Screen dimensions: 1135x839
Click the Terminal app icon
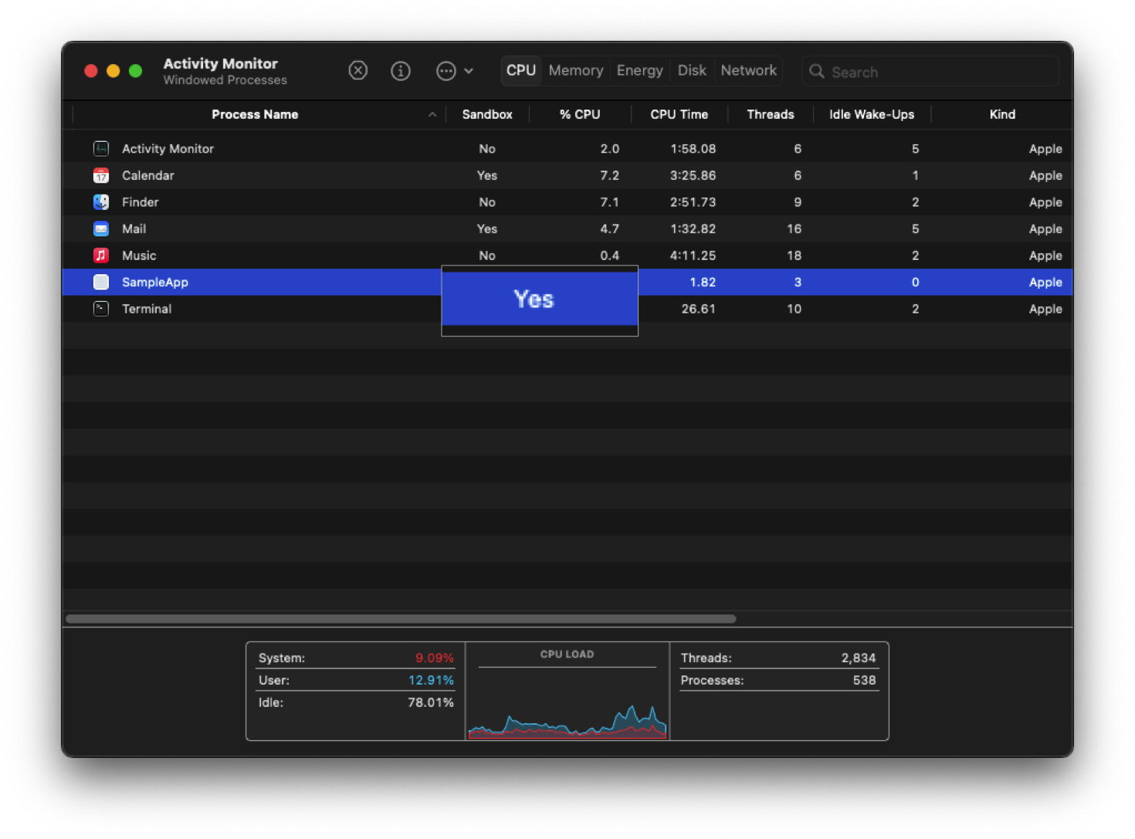[x=101, y=309]
